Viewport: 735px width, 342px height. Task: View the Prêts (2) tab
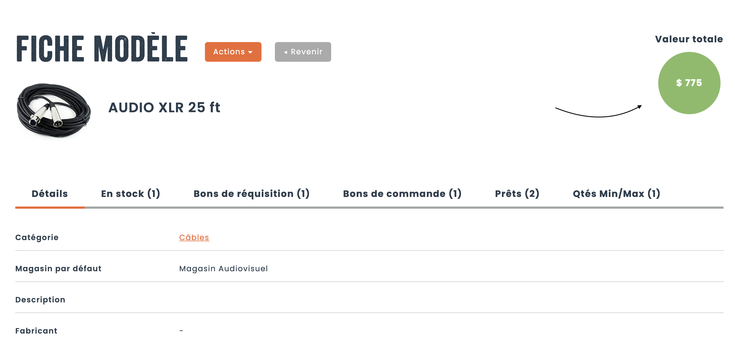point(517,194)
